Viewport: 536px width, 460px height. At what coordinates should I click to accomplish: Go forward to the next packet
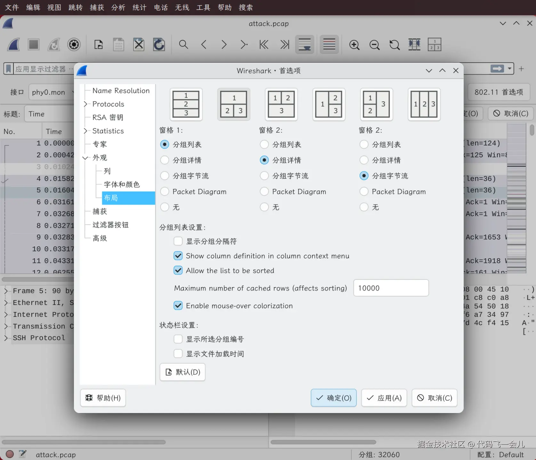coord(224,44)
